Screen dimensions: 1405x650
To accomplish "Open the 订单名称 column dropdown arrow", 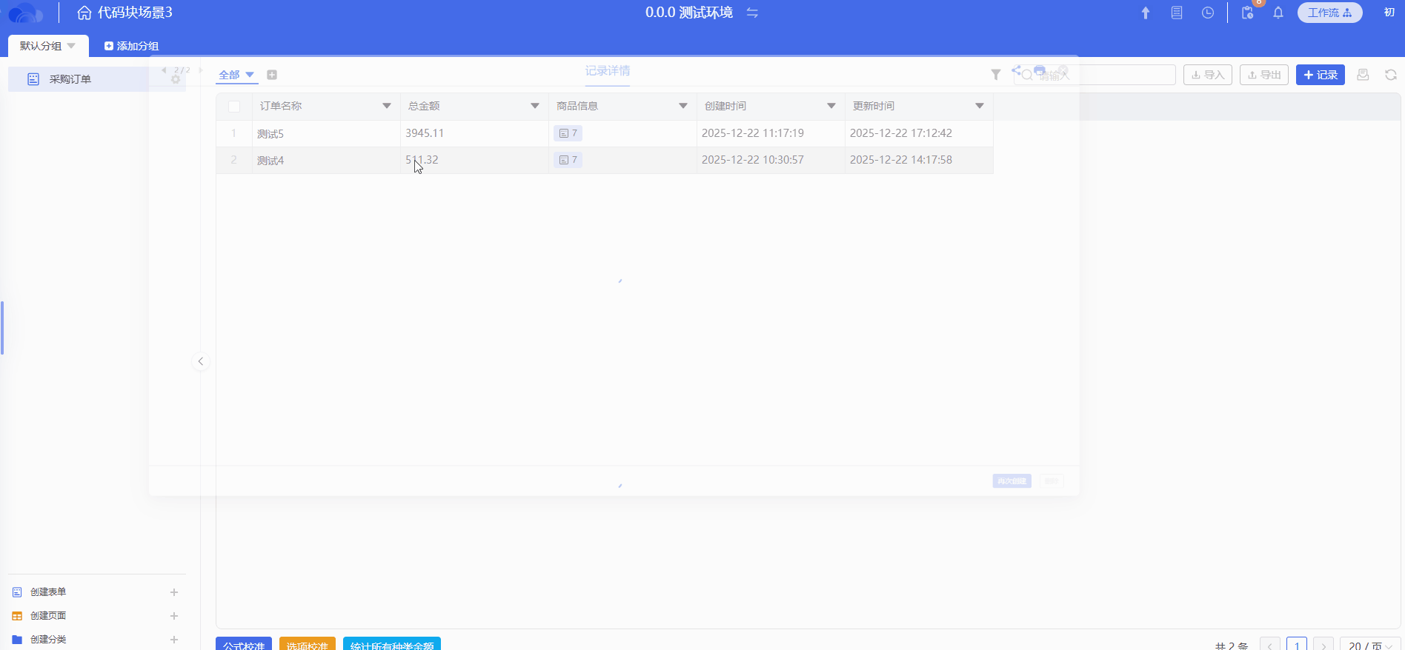I will [x=387, y=106].
